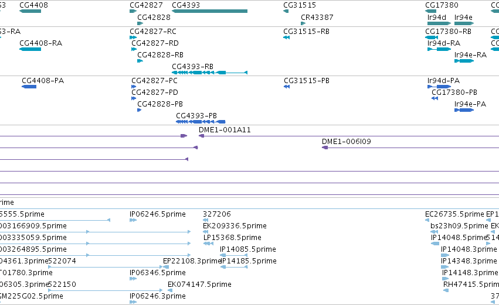Open protein CG17380-PB
Viewport: 499px width, 305px height.
454,92
